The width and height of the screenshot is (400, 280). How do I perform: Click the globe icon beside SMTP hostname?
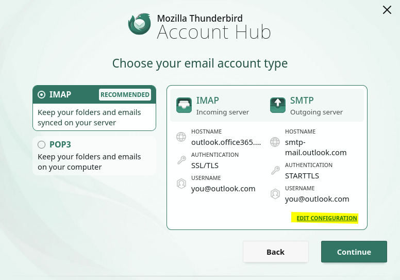click(x=275, y=142)
